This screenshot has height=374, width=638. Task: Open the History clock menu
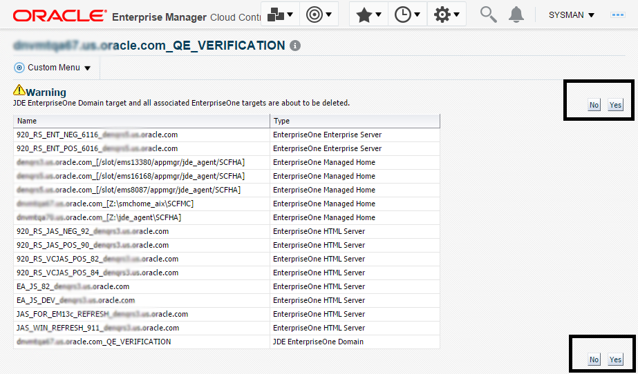click(408, 14)
